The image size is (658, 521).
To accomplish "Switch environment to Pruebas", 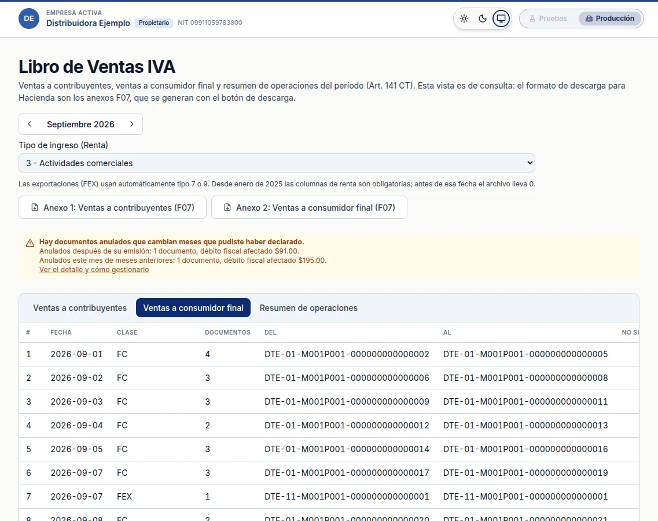I will tap(548, 19).
